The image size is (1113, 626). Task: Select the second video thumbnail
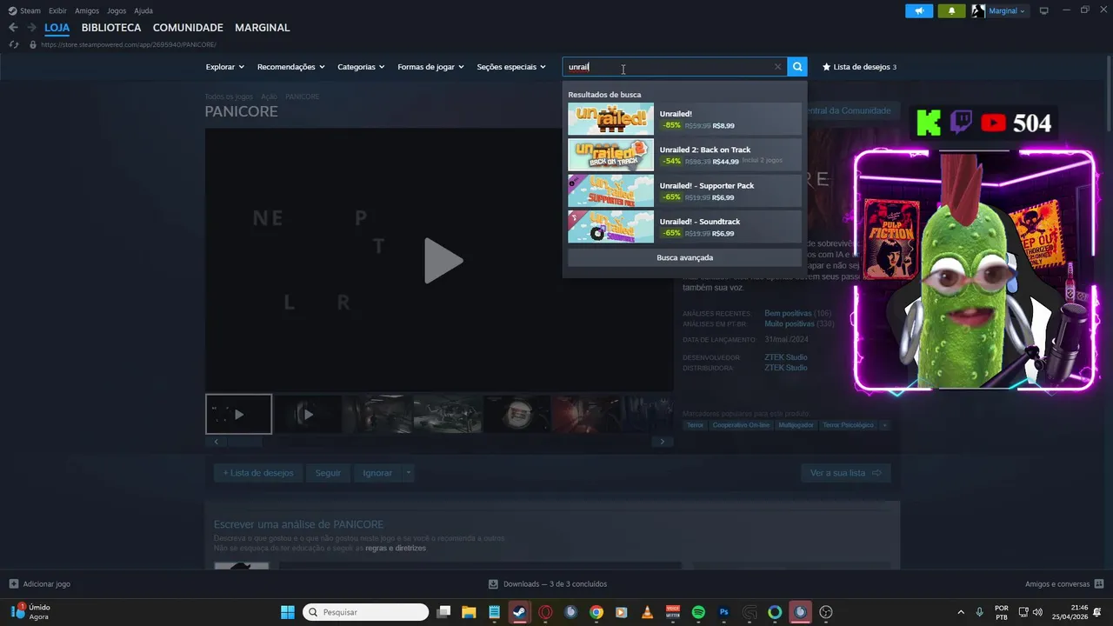point(308,415)
